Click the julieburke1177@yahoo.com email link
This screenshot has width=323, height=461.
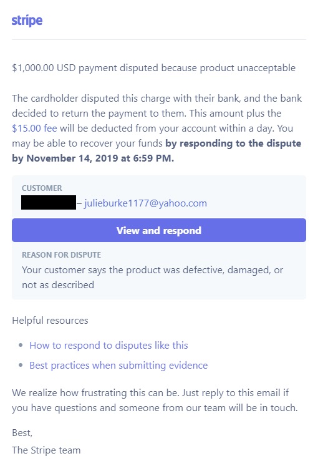pos(145,203)
